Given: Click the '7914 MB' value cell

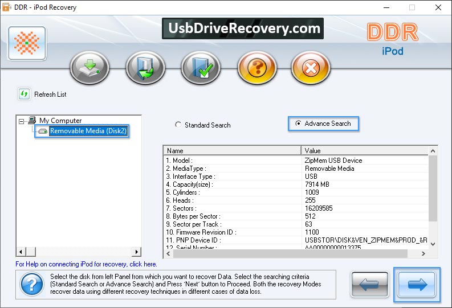Looking at the screenshot, I should pos(317,184).
